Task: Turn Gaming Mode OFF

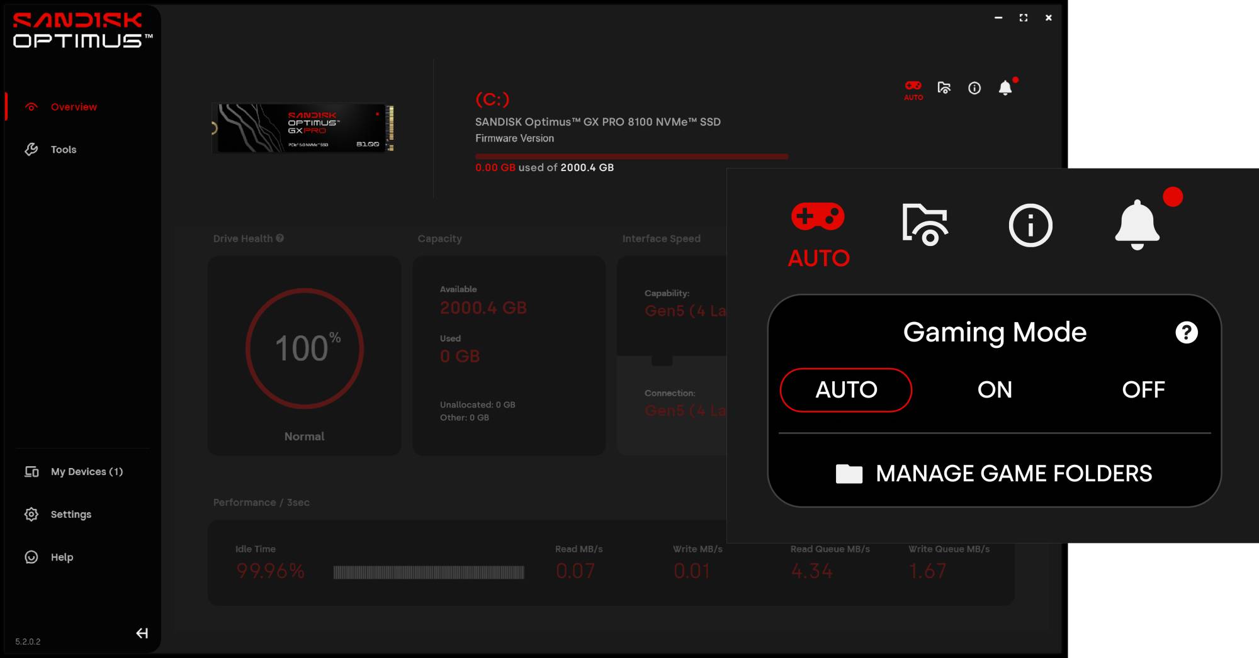Action: tap(1143, 390)
